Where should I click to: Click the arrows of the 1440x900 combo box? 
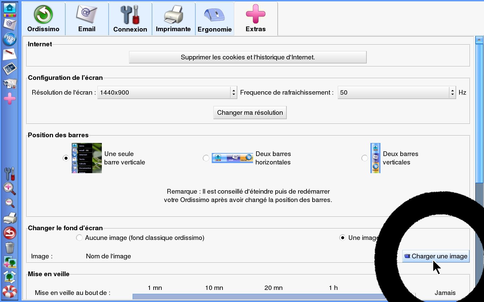(x=234, y=93)
